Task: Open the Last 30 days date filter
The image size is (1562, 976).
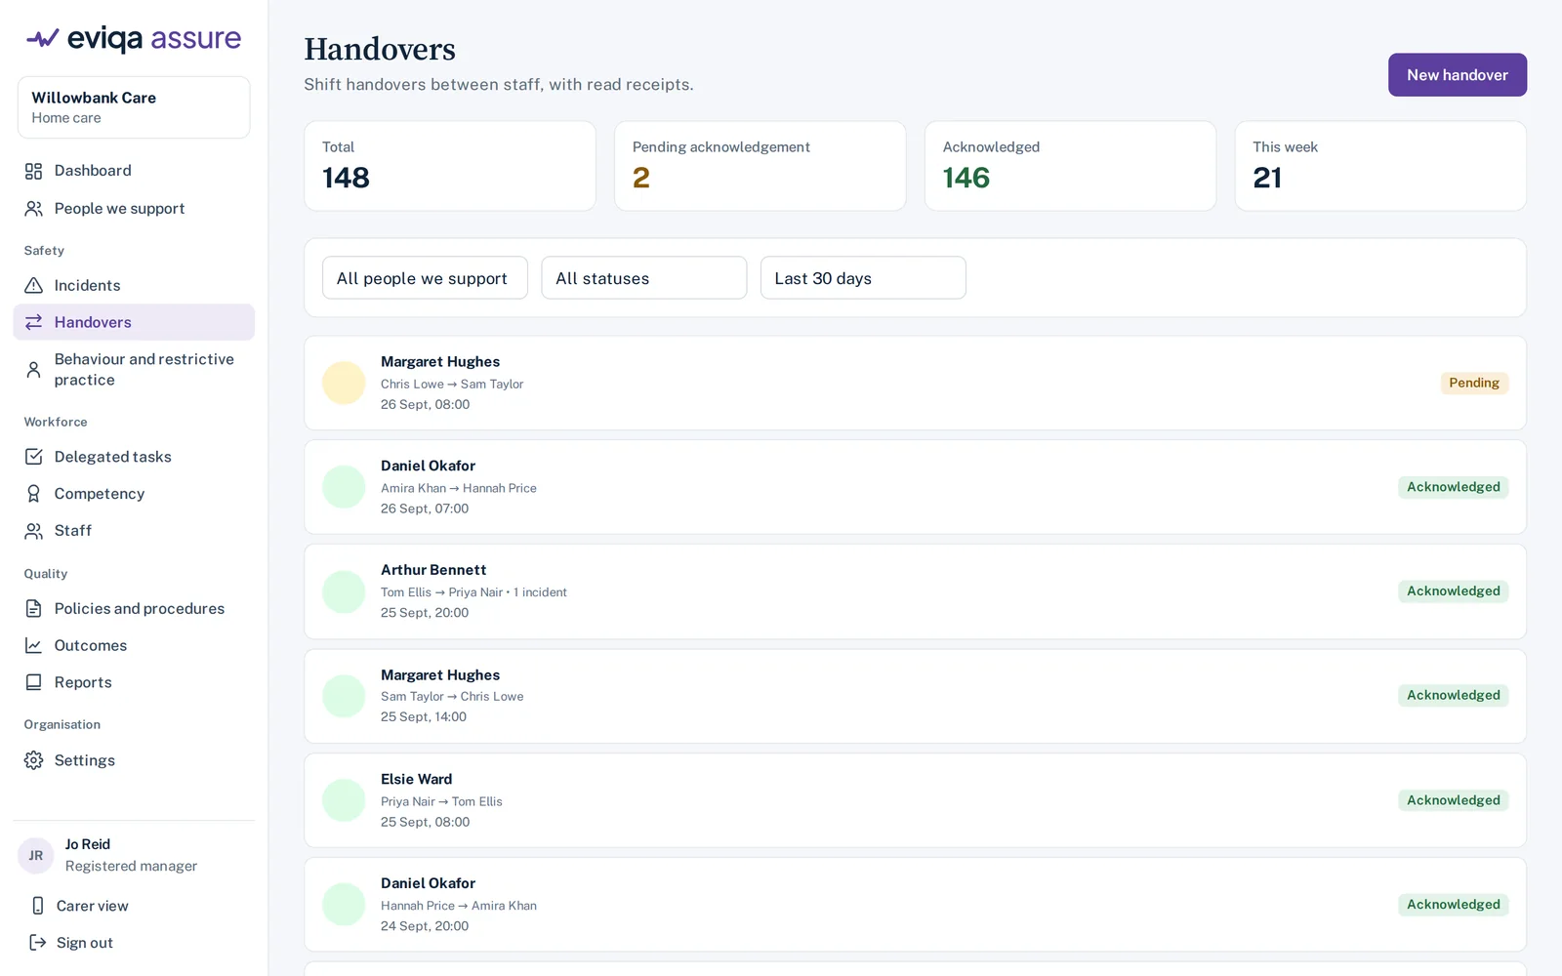Action: [863, 278]
